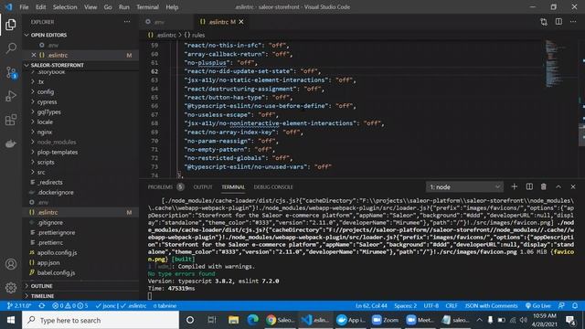Open changes compare icon in editor toolbar

pyautogui.click(x=544, y=22)
